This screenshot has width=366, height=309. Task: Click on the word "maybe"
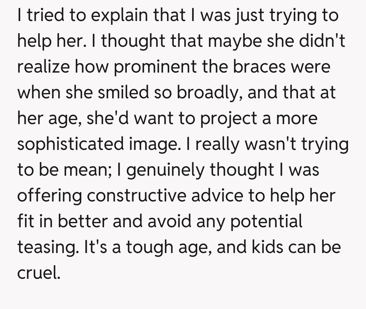coord(229,42)
